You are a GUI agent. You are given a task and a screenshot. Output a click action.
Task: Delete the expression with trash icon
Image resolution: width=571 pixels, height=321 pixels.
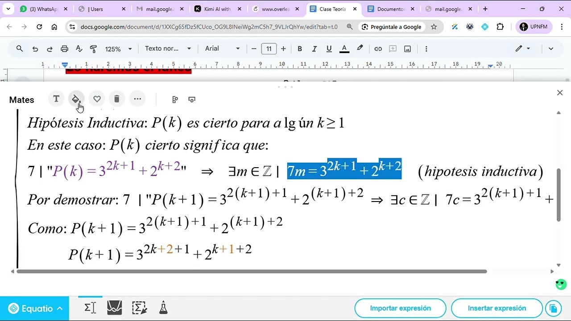tap(117, 99)
